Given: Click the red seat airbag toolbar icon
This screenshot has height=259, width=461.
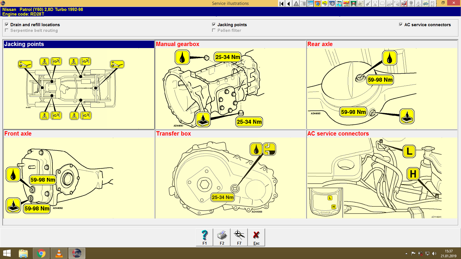Looking at the screenshot, I should coord(404,3).
